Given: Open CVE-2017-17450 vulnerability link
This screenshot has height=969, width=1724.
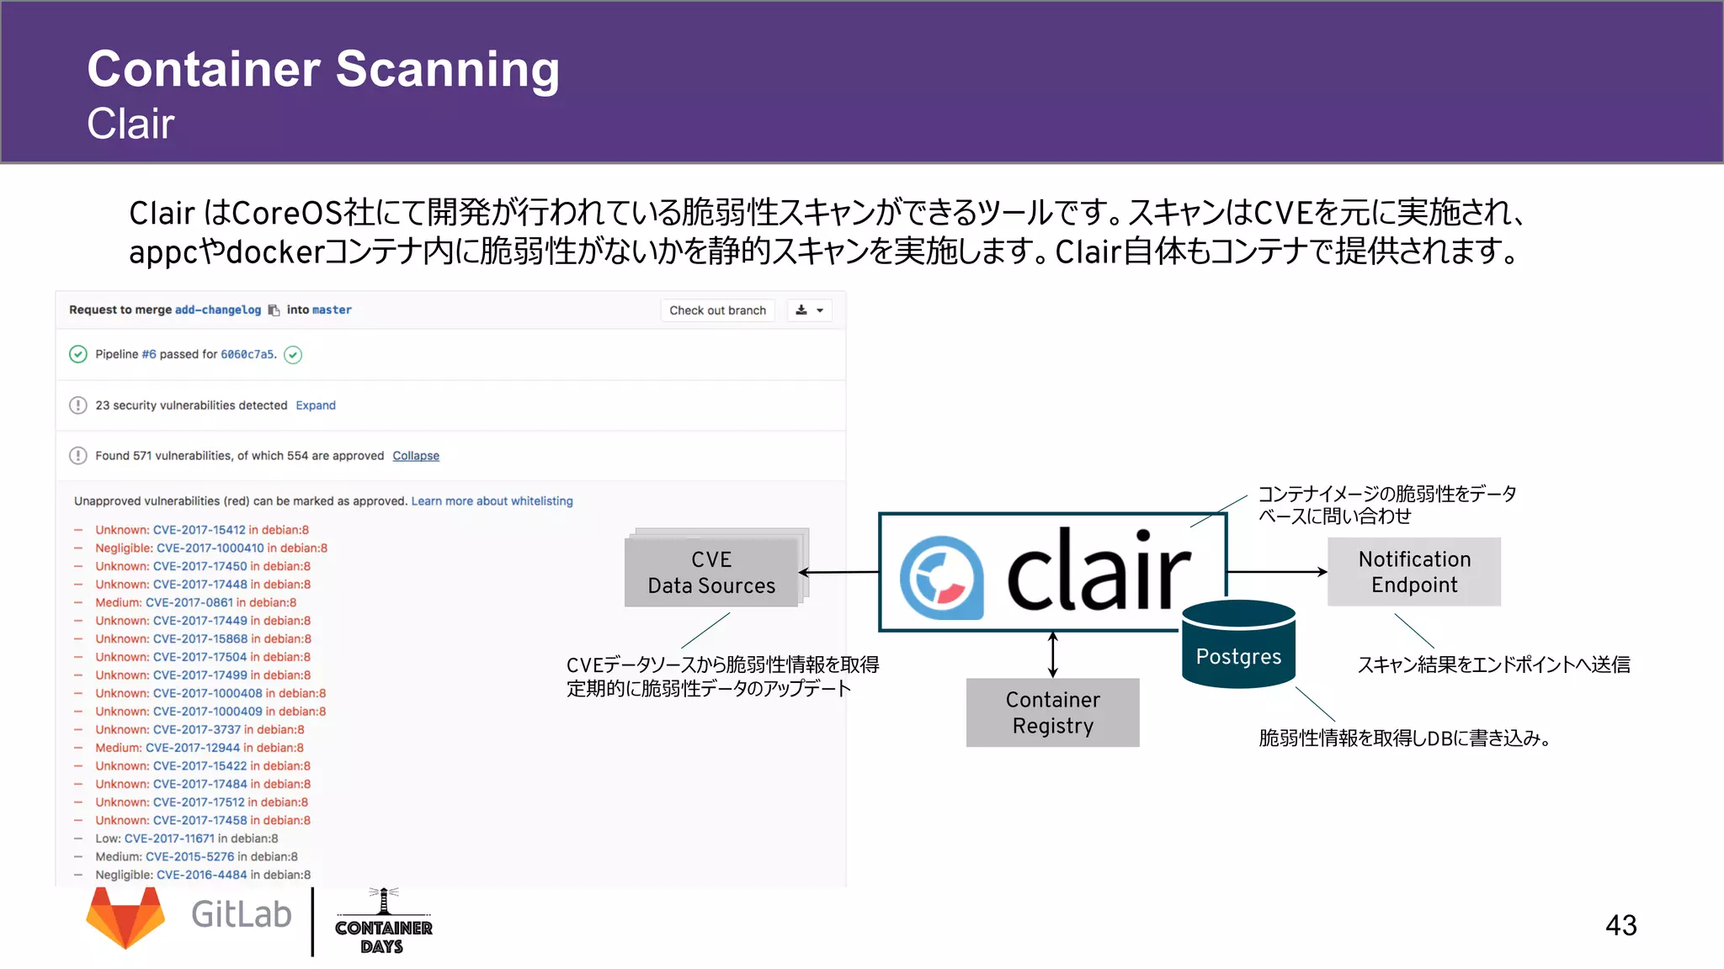Looking at the screenshot, I should coord(200,567).
